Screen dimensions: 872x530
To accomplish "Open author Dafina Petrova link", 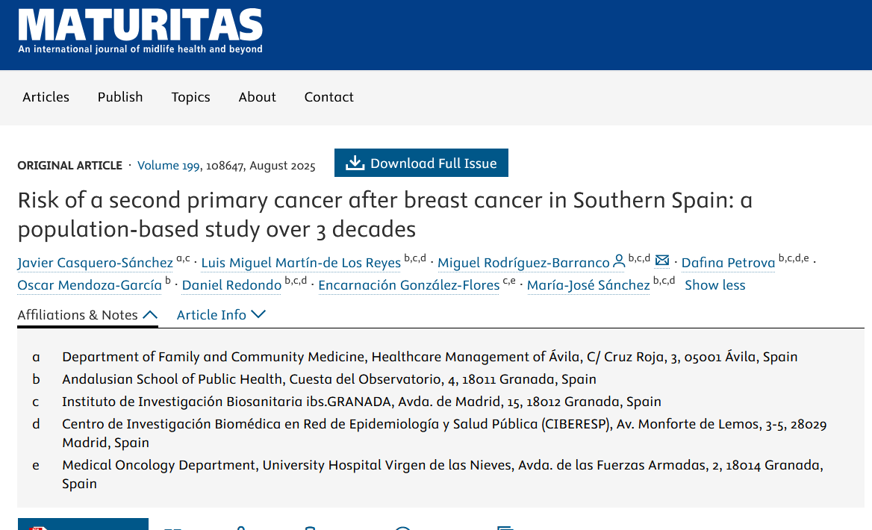I will [x=728, y=263].
